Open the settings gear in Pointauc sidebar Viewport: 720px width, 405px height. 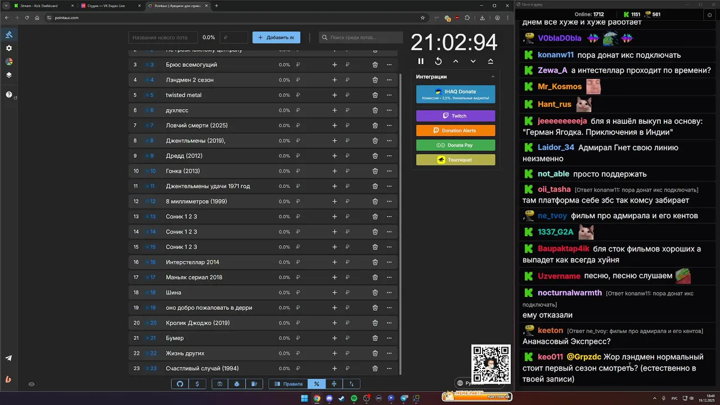pyautogui.click(x=9, y=48)
